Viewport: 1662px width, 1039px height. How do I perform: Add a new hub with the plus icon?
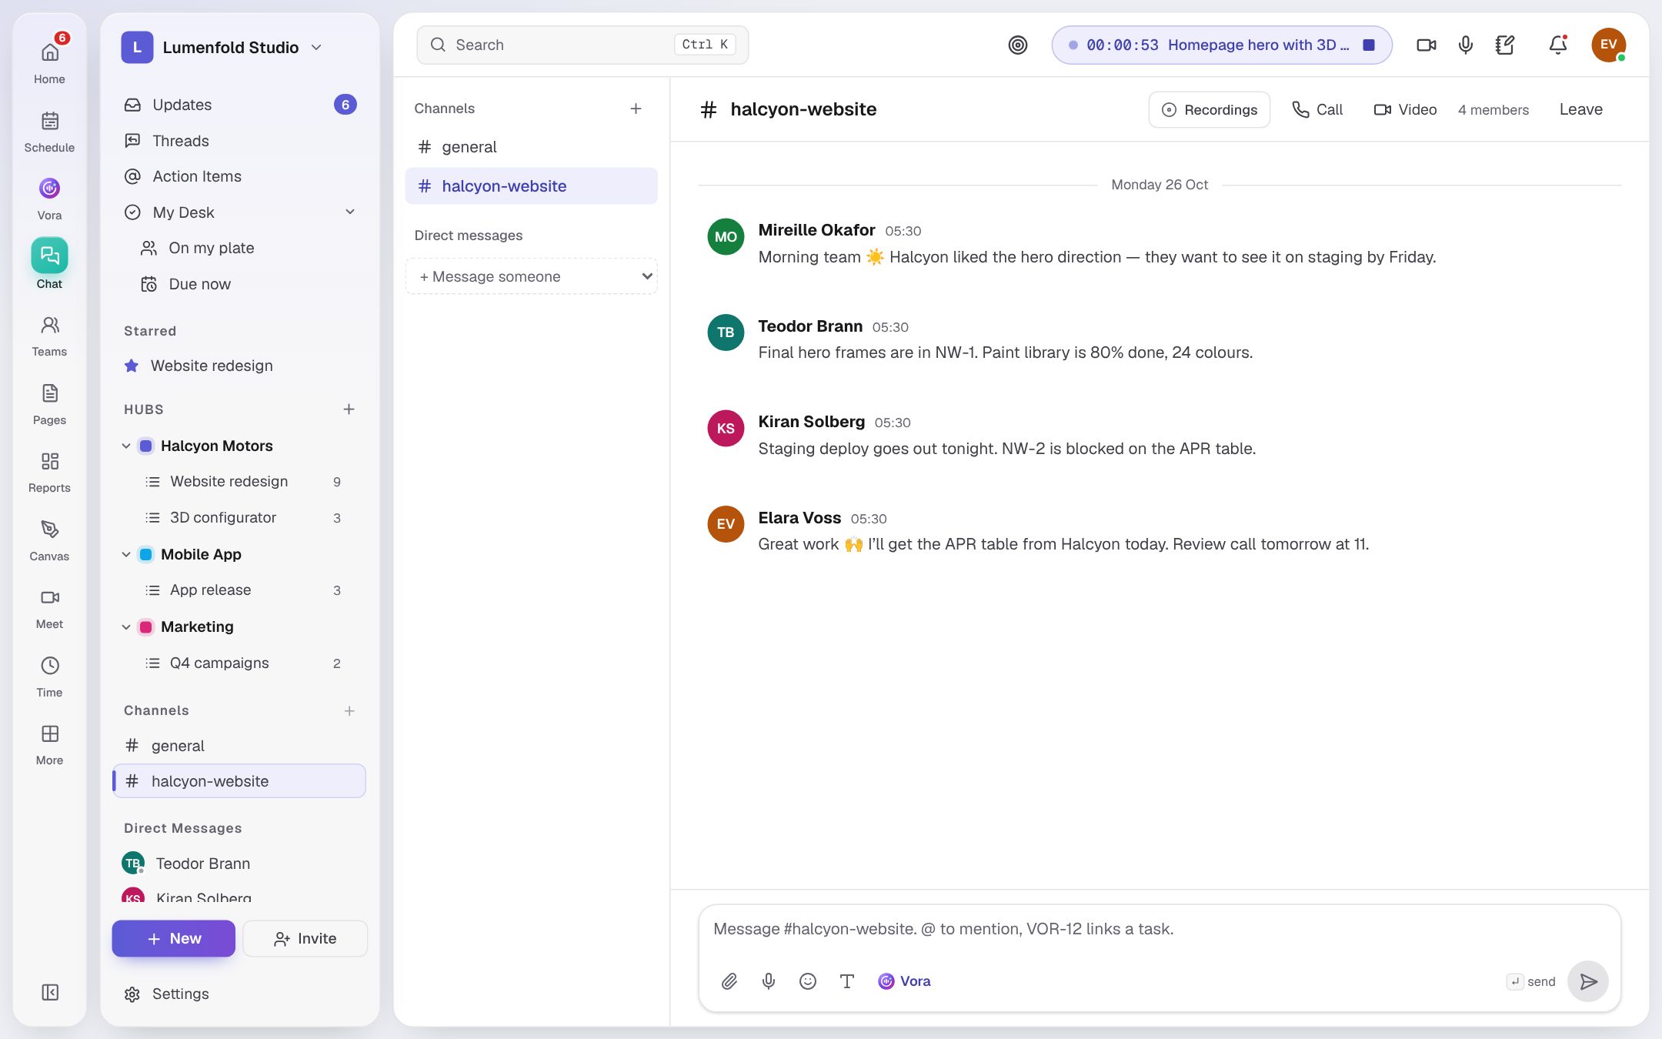pyautogui.click(x=349, y=409)
